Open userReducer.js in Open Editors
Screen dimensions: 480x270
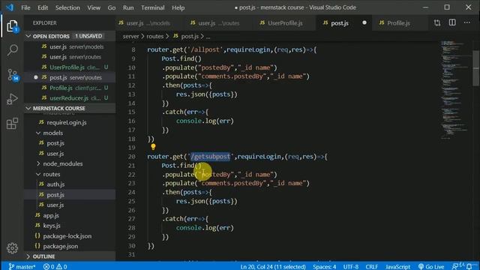[70, 98]
